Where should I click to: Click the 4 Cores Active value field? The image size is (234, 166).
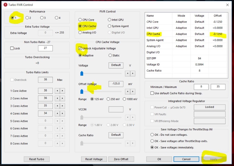[x=45, y=113]
